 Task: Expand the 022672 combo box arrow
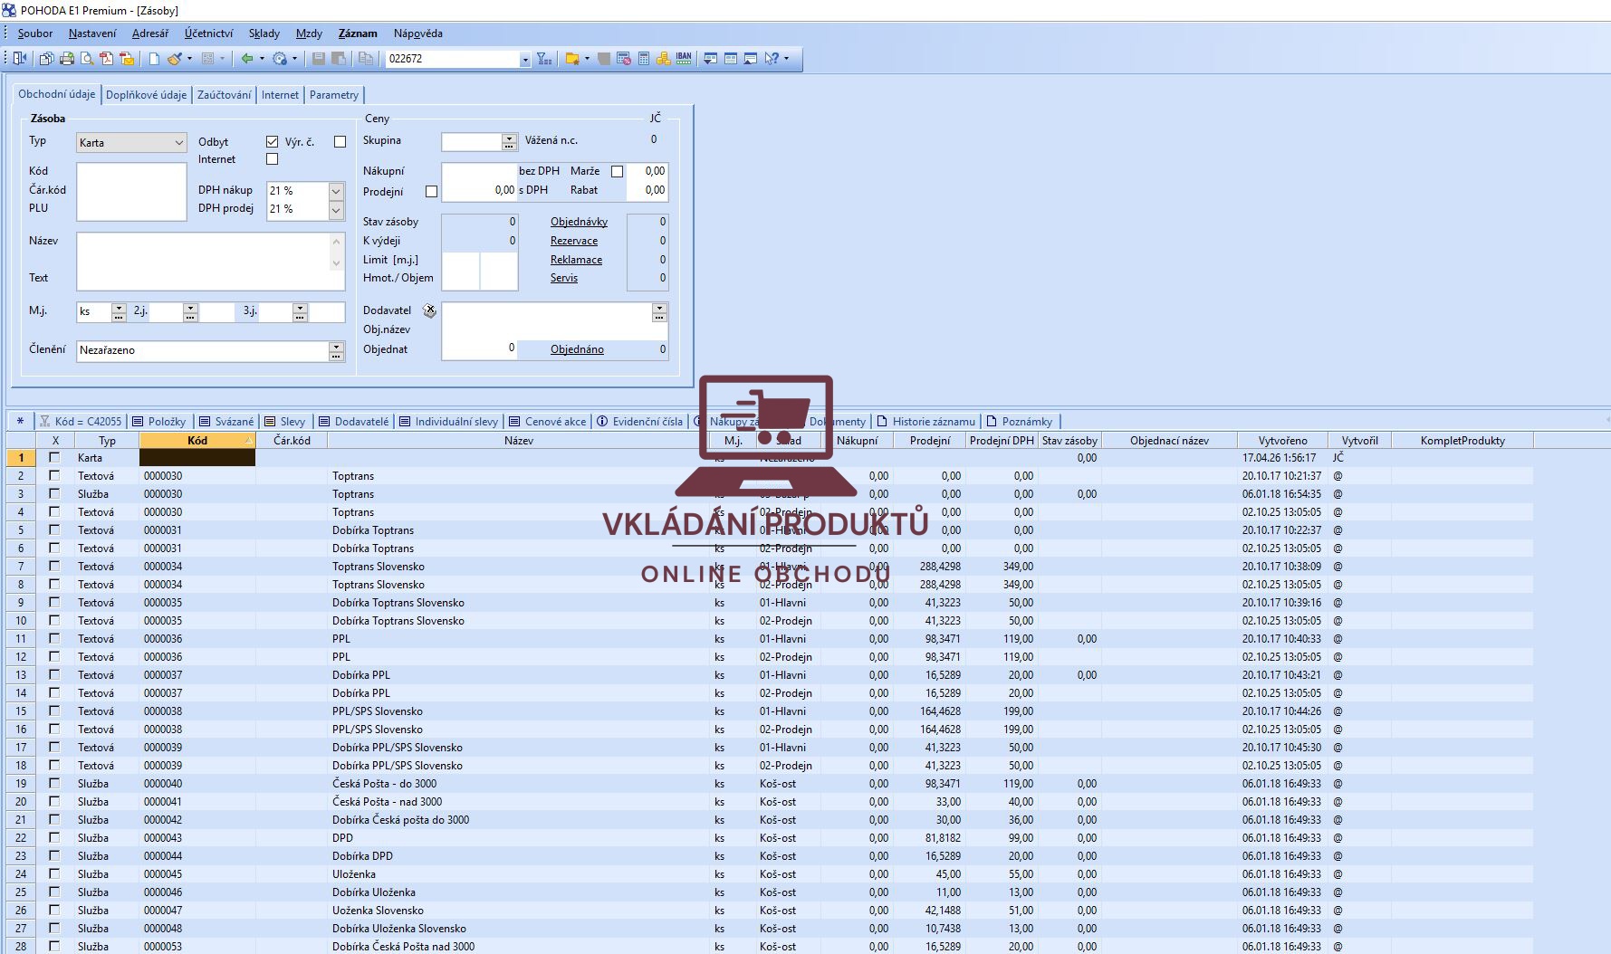click(x=524, y=59)
